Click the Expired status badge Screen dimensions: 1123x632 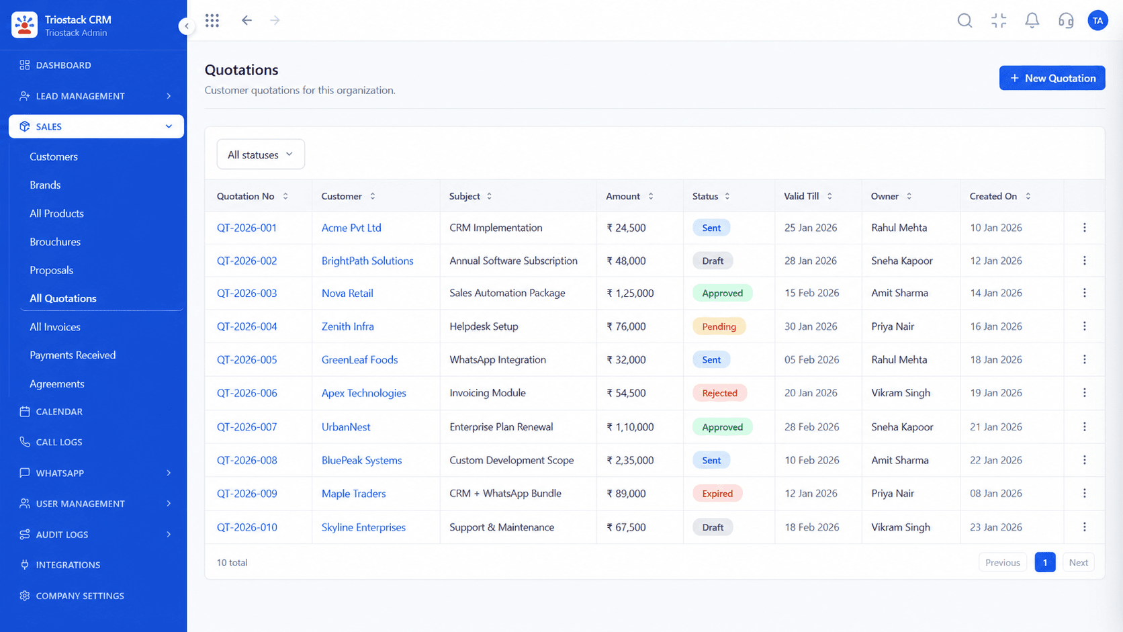click(717, 494)
